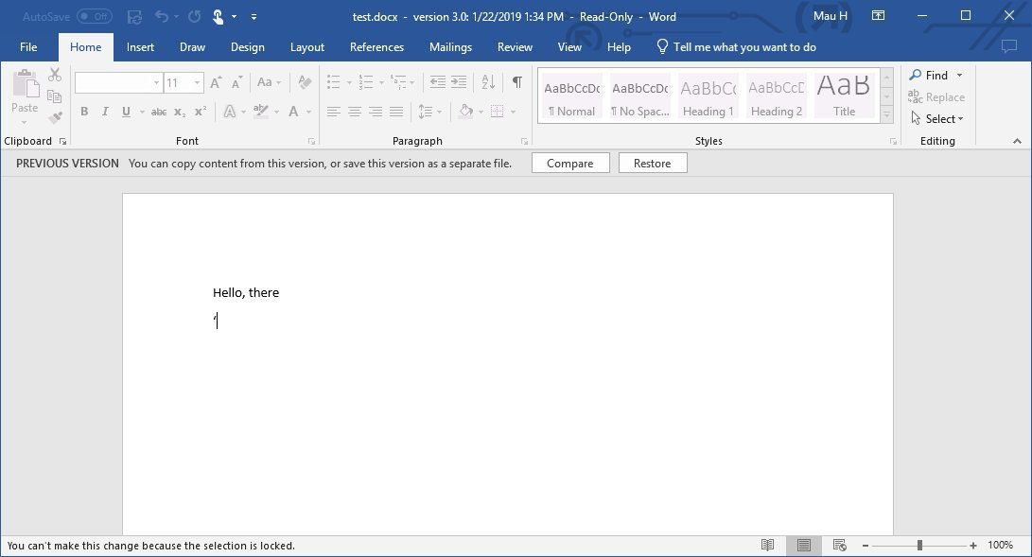Enable center paragraph alignment

(x=355, y=112)
